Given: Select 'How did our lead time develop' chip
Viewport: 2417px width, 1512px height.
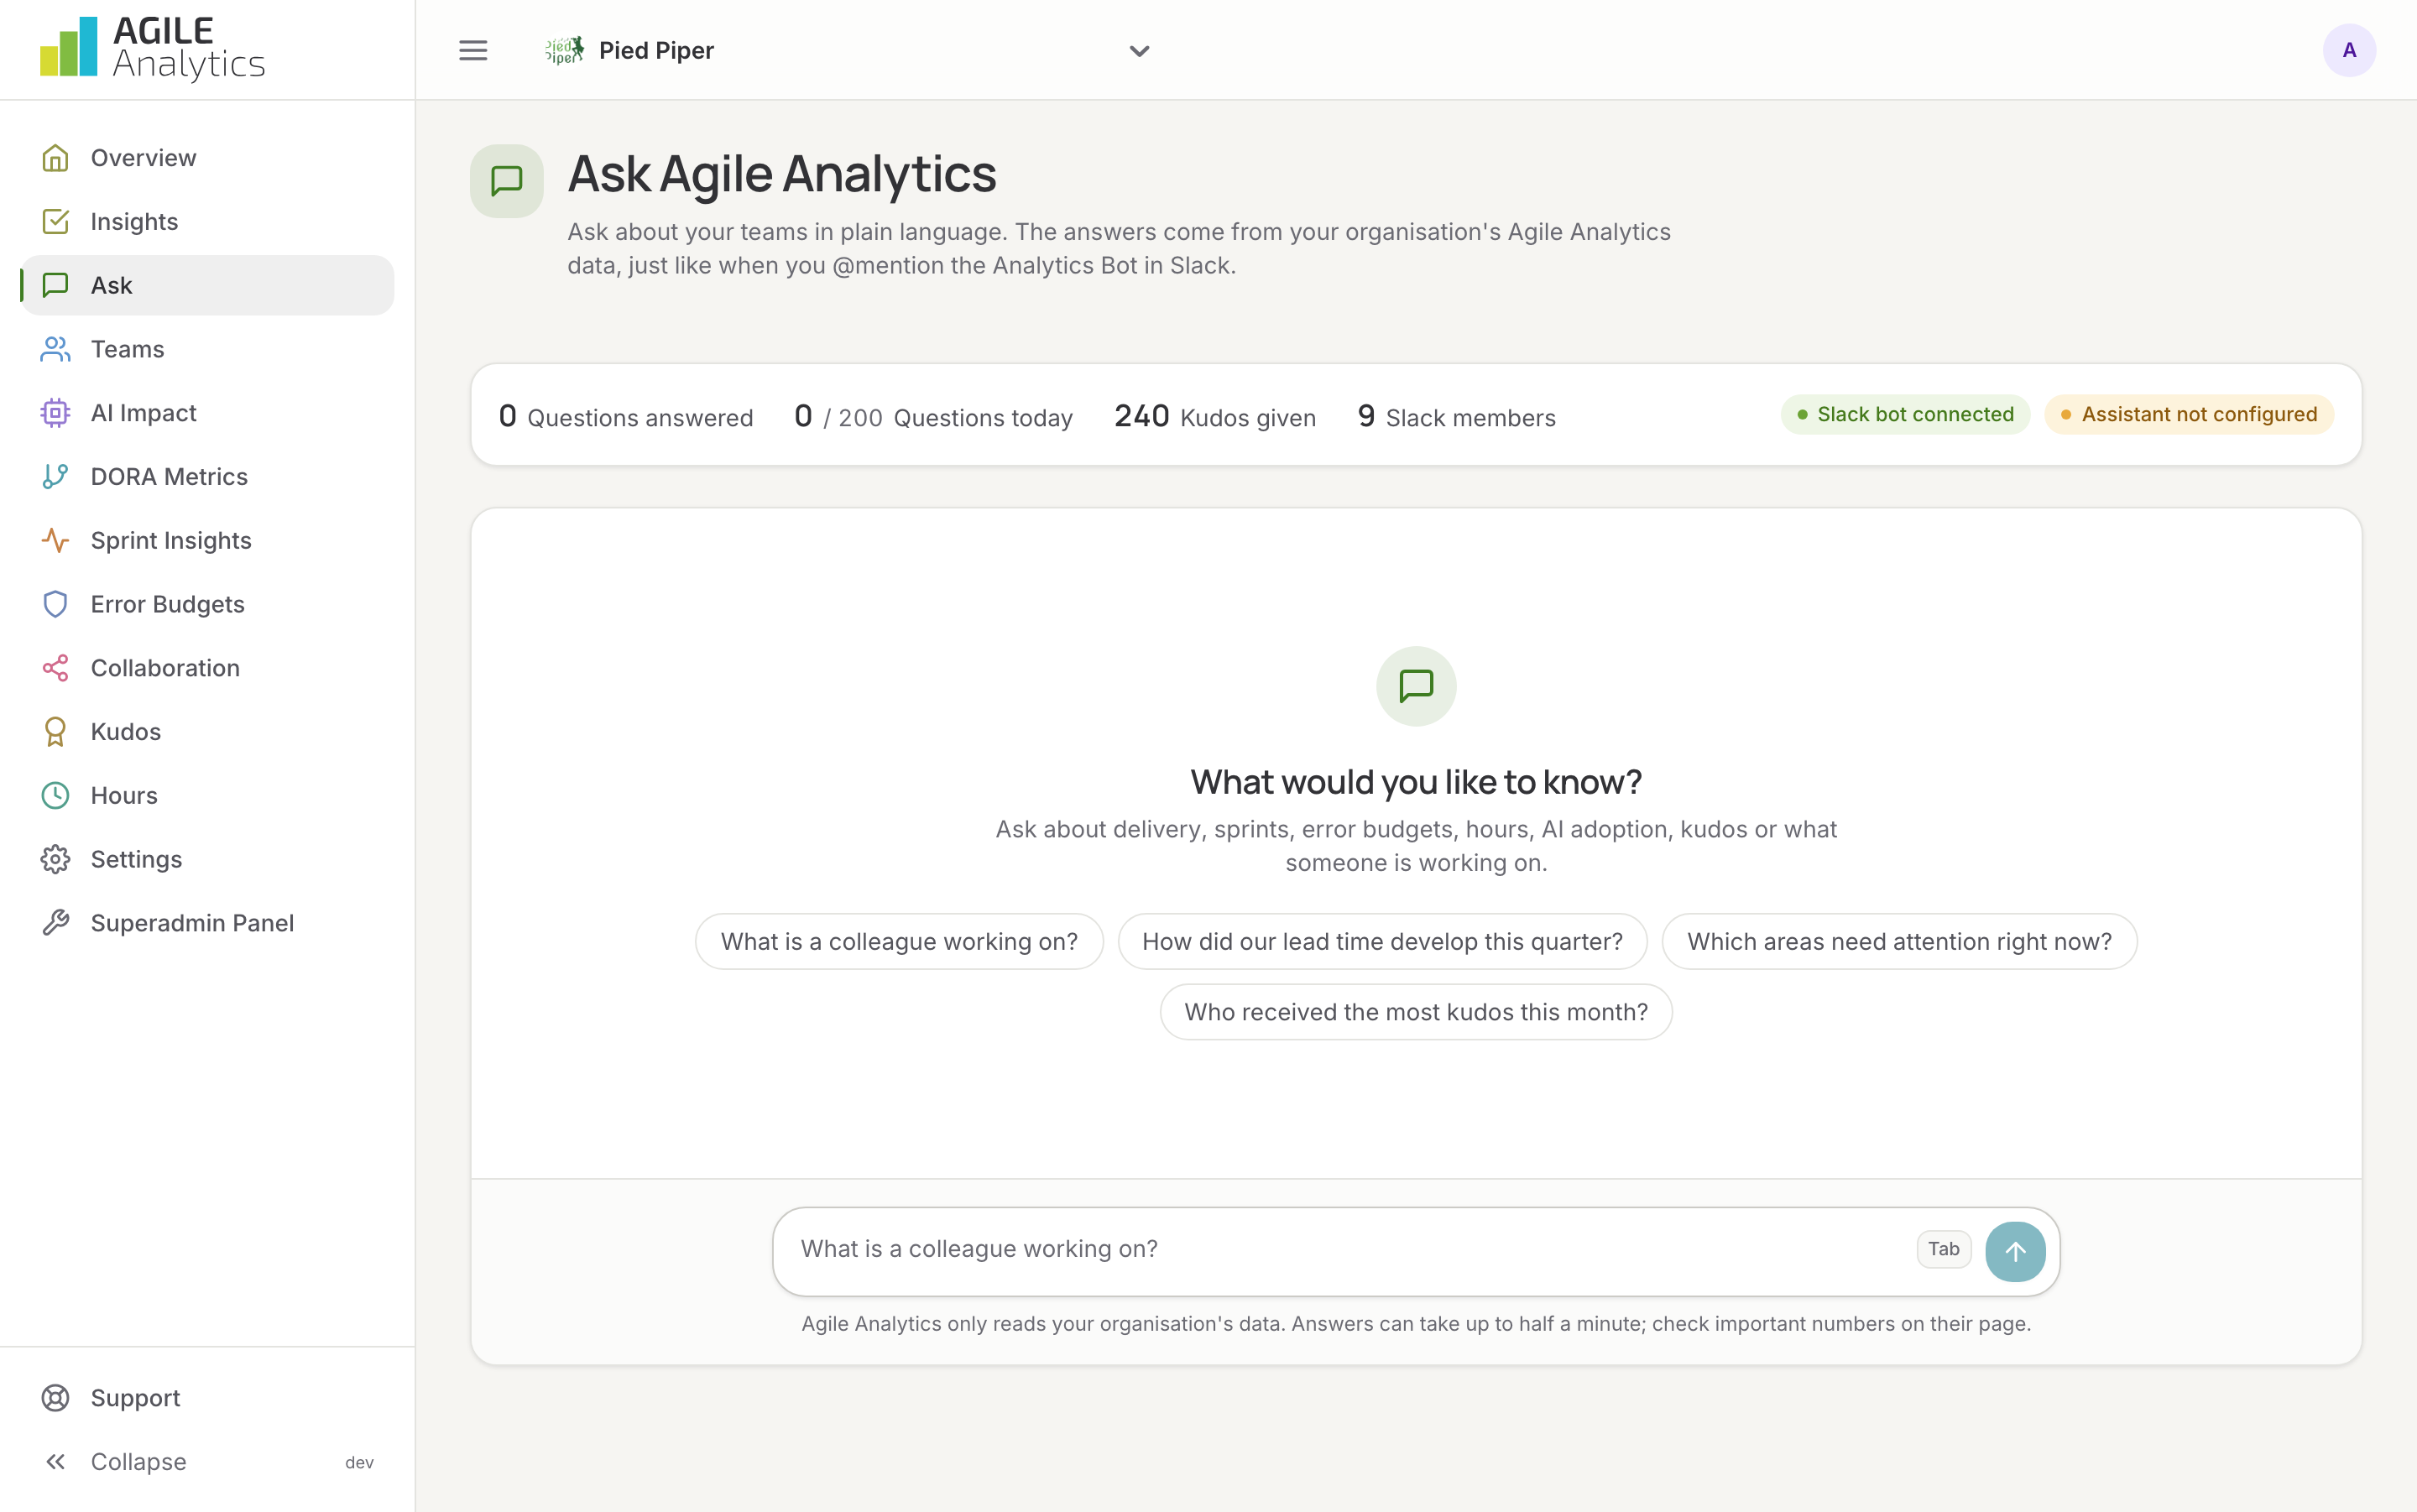Looking at the screenshot, I should pos(1382,942).
